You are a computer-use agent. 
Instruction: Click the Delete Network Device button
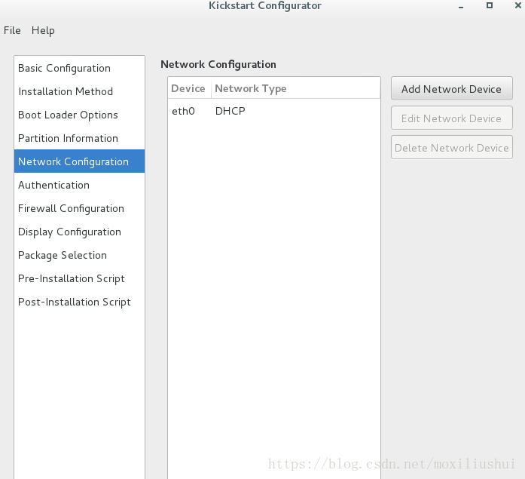tap(452, 148)
